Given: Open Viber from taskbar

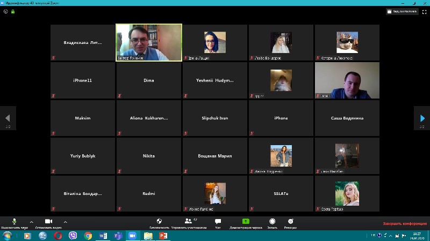Looking at the screenshot, I should click(x=73, y=236).
